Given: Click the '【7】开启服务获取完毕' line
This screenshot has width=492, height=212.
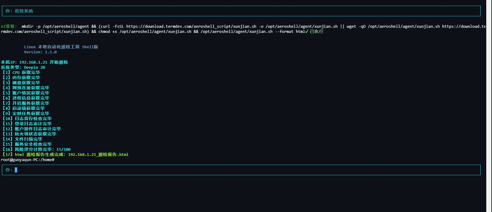Looking at the screenshot, I should (x=25, y=103).
